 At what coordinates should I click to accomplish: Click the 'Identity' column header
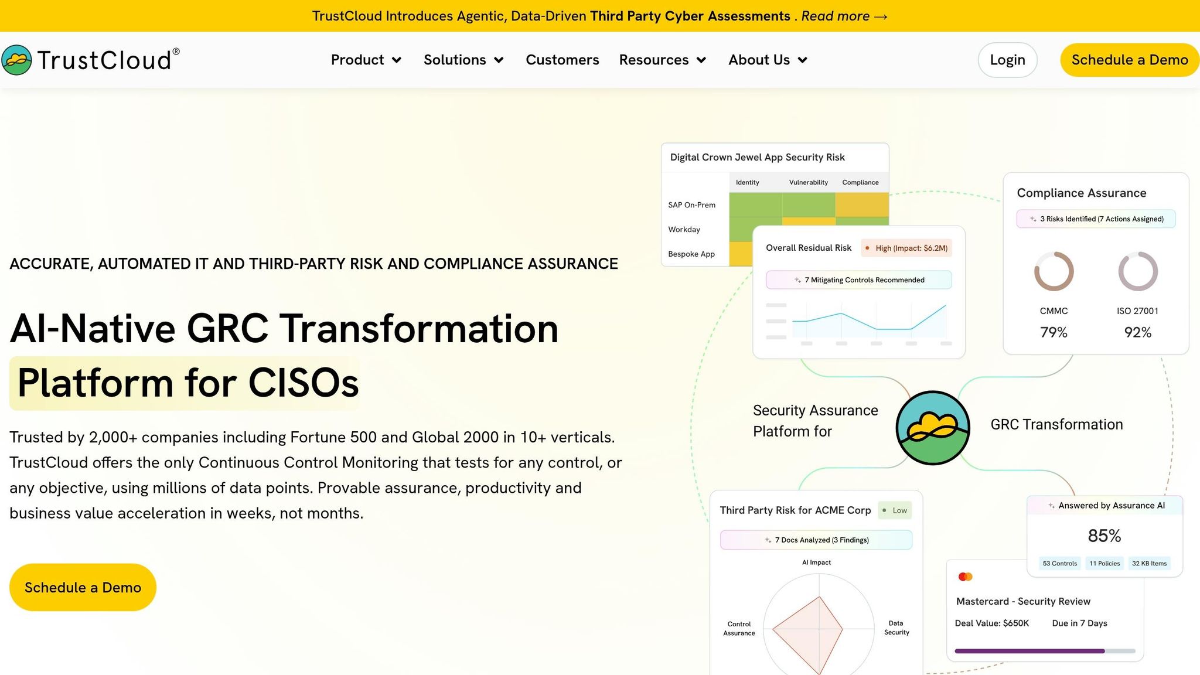(748, 182)
